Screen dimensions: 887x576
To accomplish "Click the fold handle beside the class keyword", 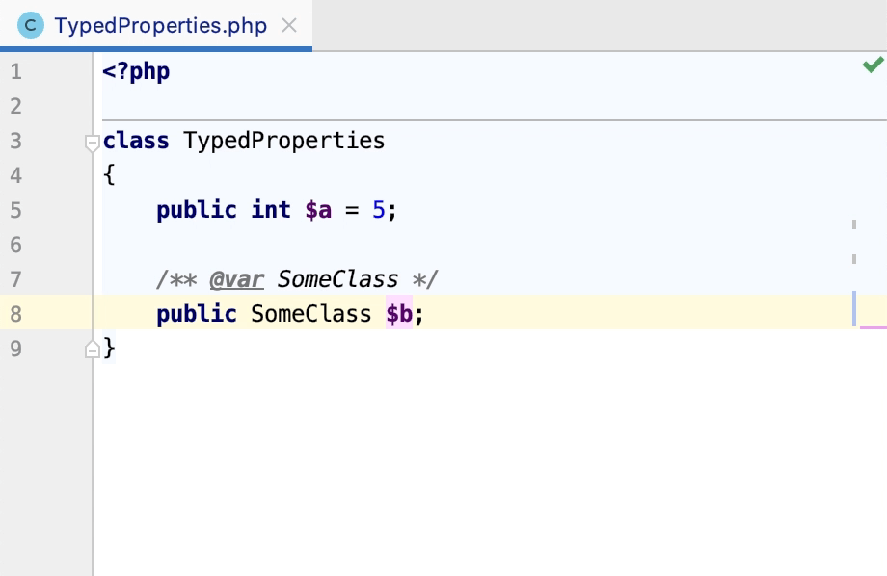I will pyautogui.click(x=93, y=144).
